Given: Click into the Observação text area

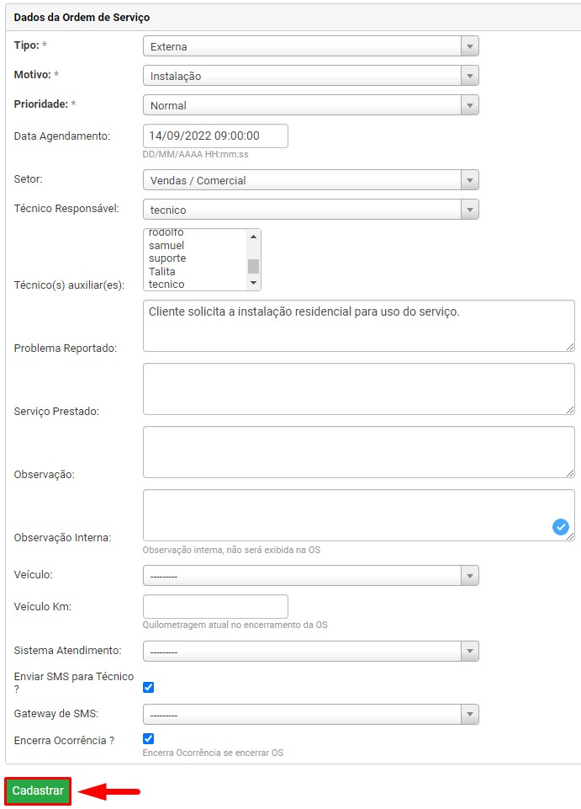Looking at the screenshot, I should pos(359,452).
